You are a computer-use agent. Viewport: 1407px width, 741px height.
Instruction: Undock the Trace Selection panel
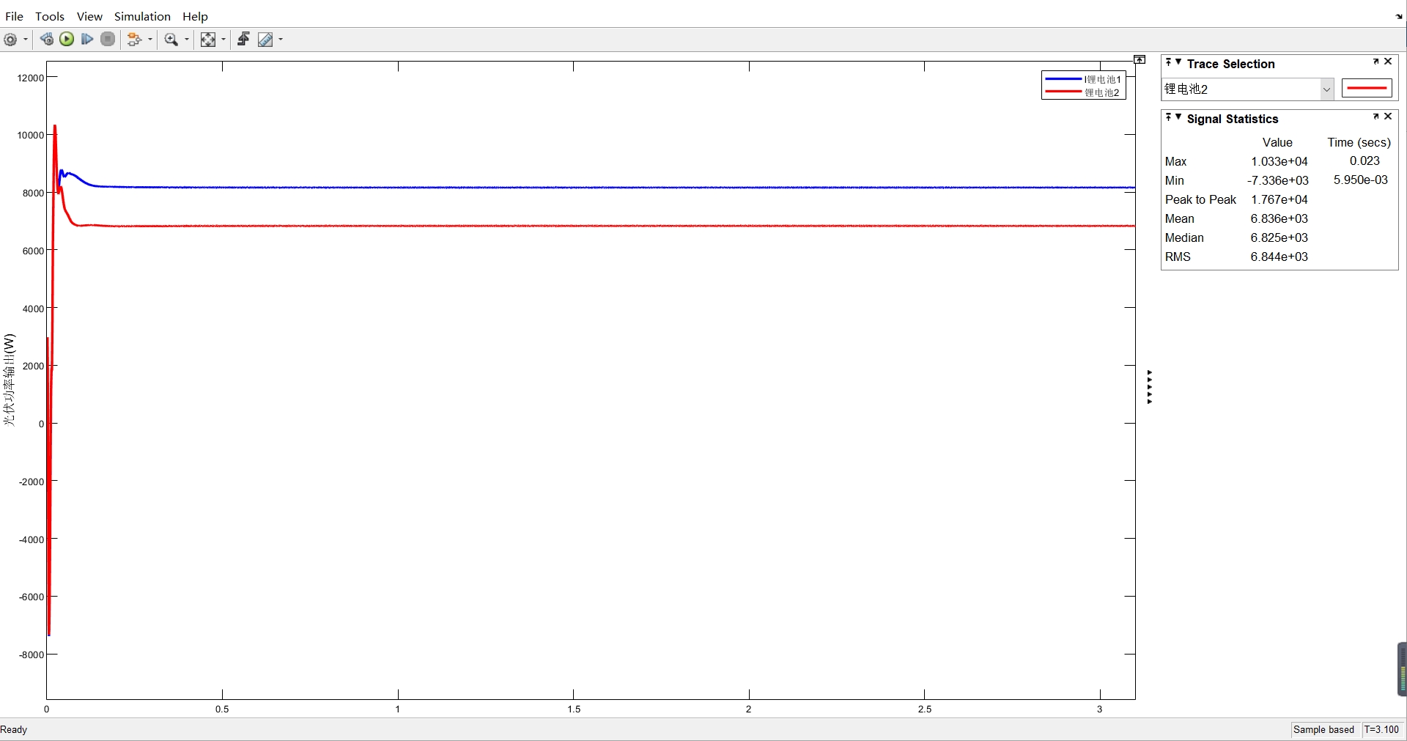[1376, 62]
